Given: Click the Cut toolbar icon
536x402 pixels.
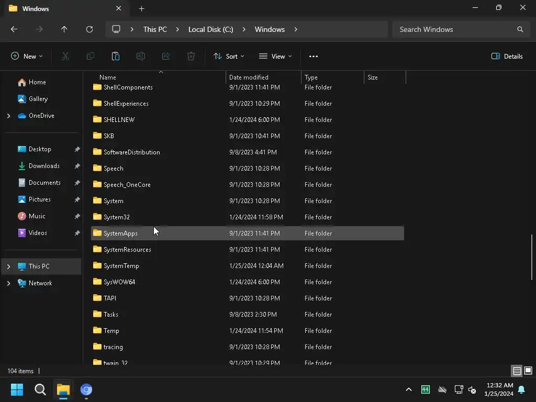Looking at the screenshot, I should 65,57.
